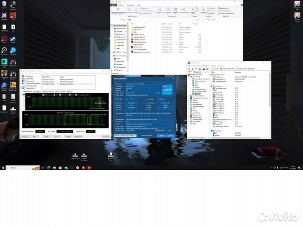The image size is (303, 227).
Task: Click the Save button in CPUID window
Action: coord(161,136)
